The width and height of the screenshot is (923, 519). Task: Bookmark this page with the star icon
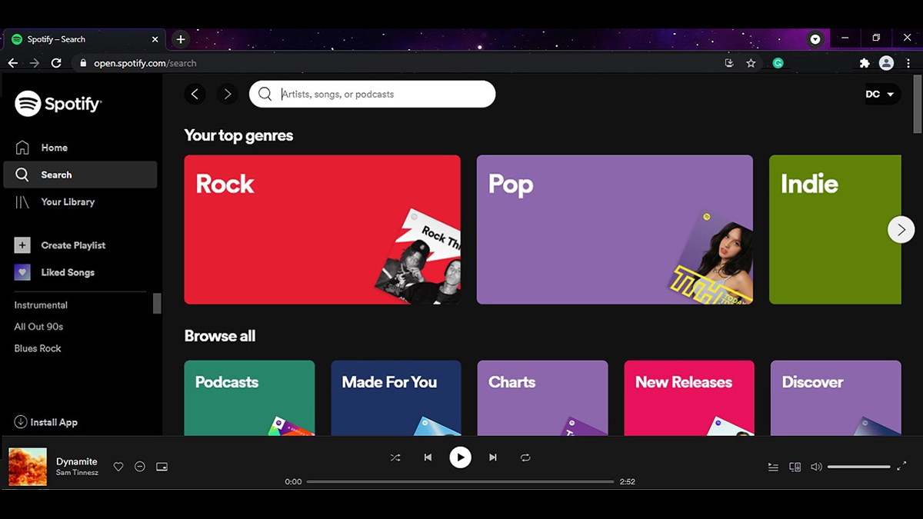pyautogui.click(x=751, y=63)
